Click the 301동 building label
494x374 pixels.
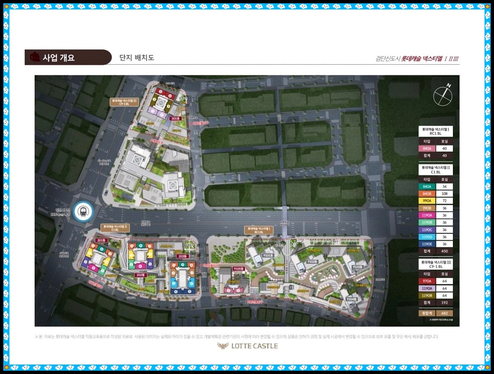click(x=176, y=118)
